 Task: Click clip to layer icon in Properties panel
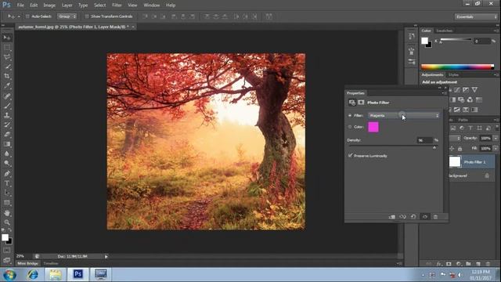[392, 217]
